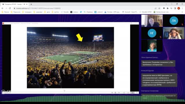Seek in the green recording timeline

92,99
